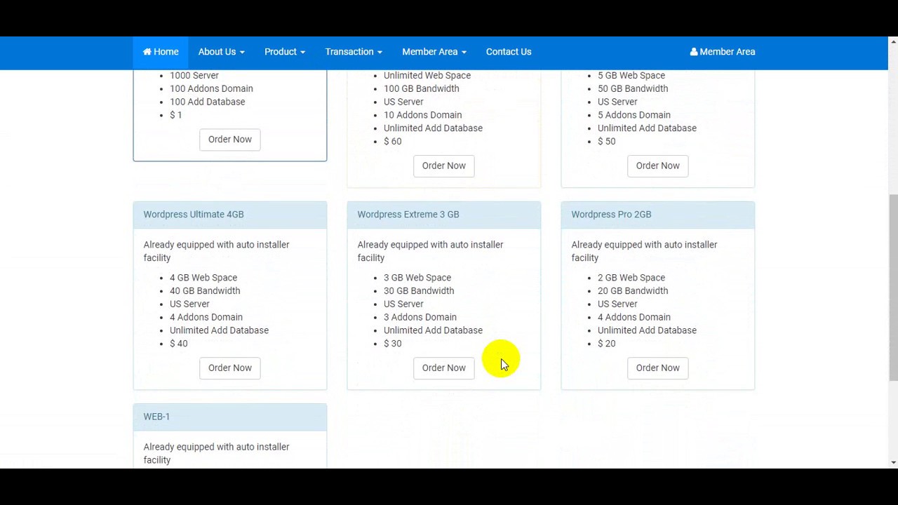The width and height of the screenshot is (898, 505).
Task: Click '30 GB Bandwidth' list item
Action: click(419, 291)
